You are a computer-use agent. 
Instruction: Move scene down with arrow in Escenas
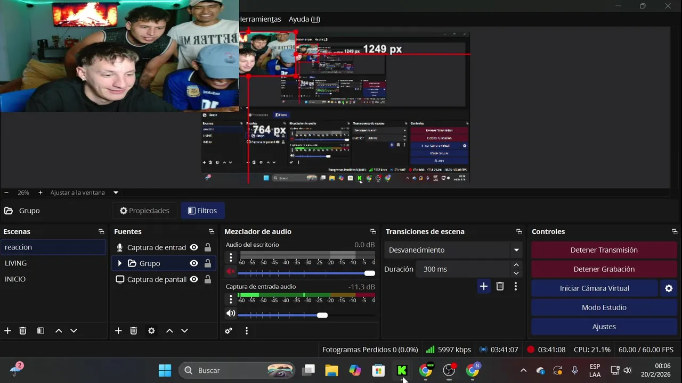click(74, 331)
